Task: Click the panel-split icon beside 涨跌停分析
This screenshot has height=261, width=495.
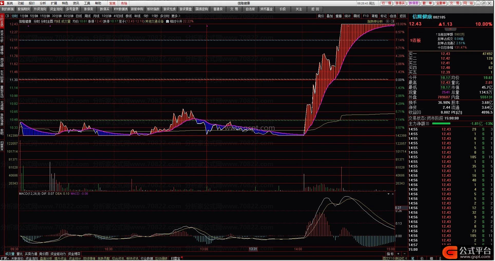Action: coord(393,21)
